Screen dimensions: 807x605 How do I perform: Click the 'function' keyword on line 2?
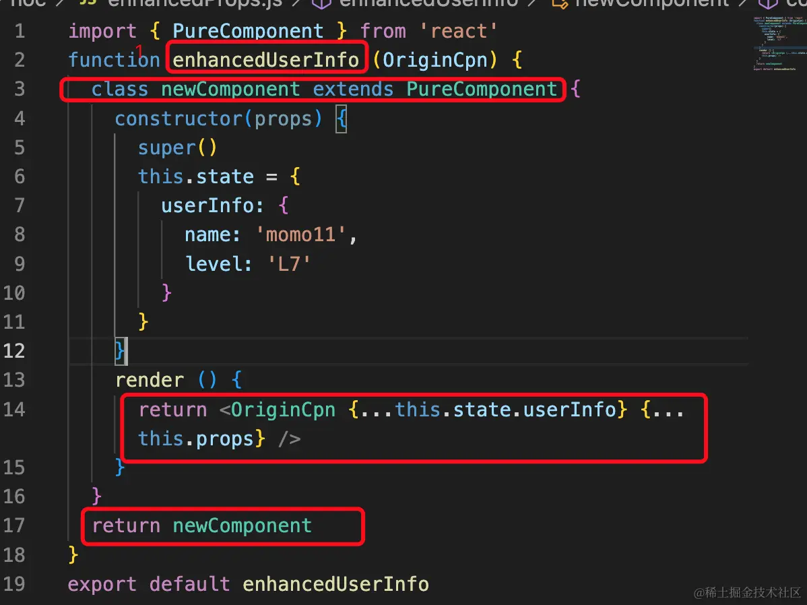[115, 60]
